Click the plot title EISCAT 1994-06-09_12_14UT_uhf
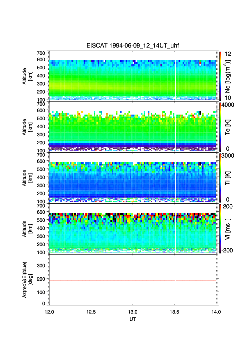Image resolution: width=237 pixels, height=356 pixels. (133, 46)
